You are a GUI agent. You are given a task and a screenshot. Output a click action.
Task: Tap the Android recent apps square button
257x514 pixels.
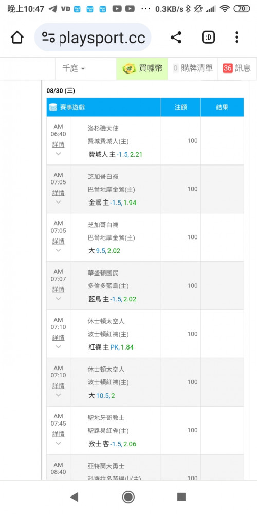click(181, 497)
